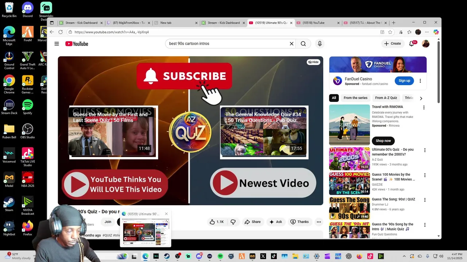This screenshot has height=262, width=467.
Task: Click FanDuel Casino Sign up button
Action: [x=404, y=81]
